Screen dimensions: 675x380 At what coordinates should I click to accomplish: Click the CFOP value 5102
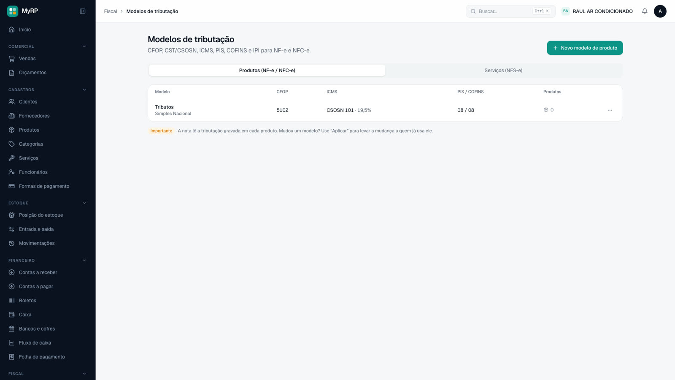click(x=282, y=110)
